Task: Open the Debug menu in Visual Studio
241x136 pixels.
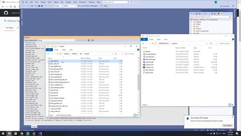Action: point(56,2)
